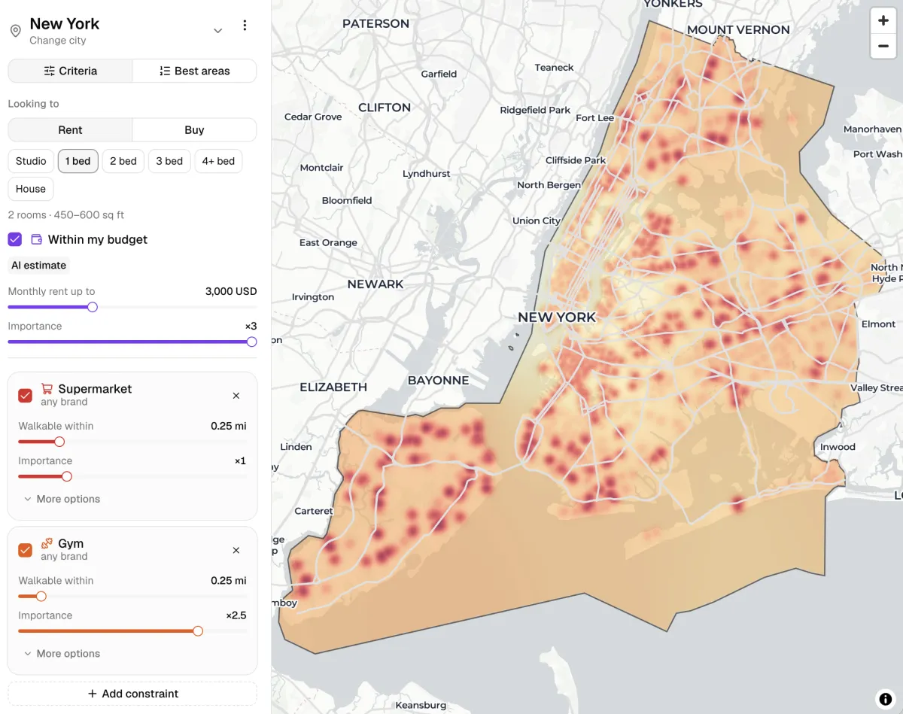Click the Gym ×2.5 importance value

coord(236,615)
